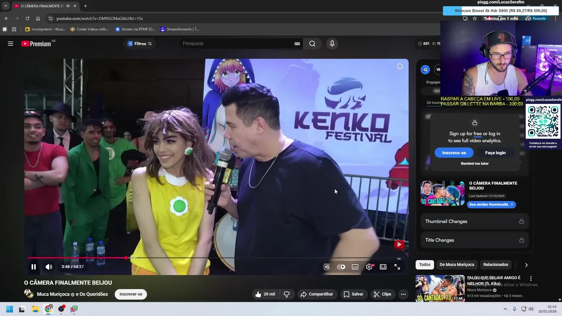Viewport: 562px width, 316px height.
Task: Open the incompetech bookmark
Action: pyautogui.click(x=45, y=29)
